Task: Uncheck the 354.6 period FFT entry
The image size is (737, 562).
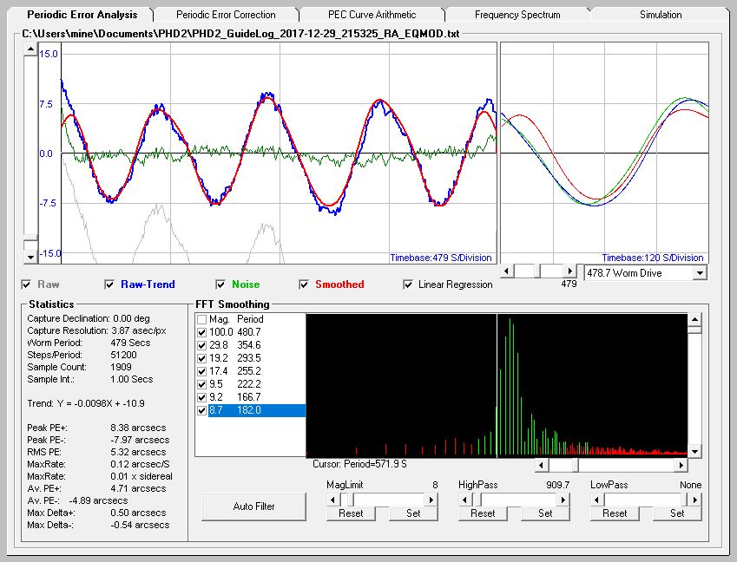Action: (202, 345)
